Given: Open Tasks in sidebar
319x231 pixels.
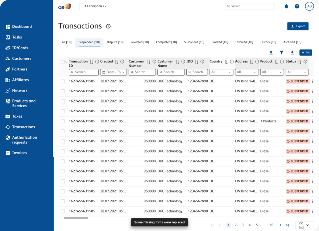Looking at the screenshot, I should click(x=14, y=37).
